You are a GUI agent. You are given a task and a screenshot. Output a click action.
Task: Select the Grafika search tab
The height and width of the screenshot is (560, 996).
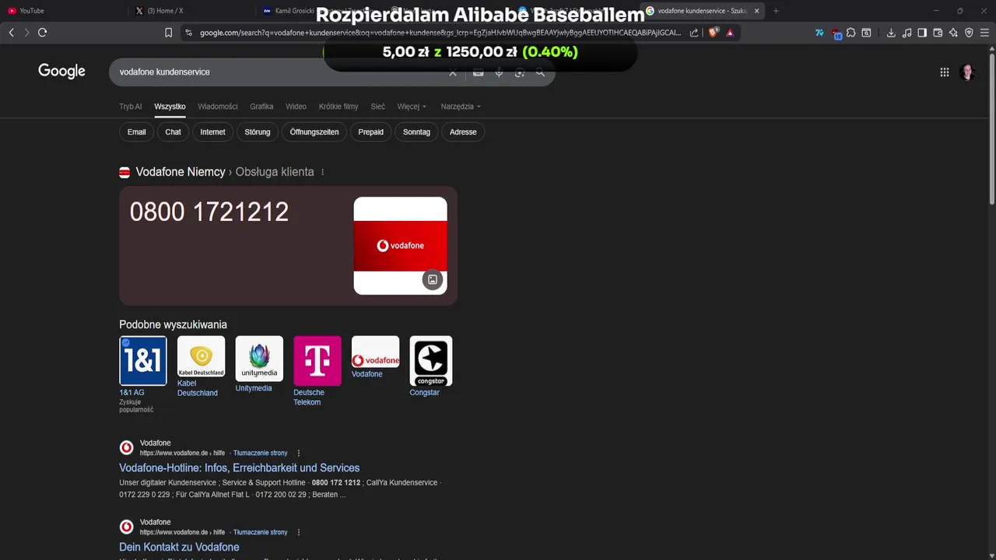click(261, 107)
